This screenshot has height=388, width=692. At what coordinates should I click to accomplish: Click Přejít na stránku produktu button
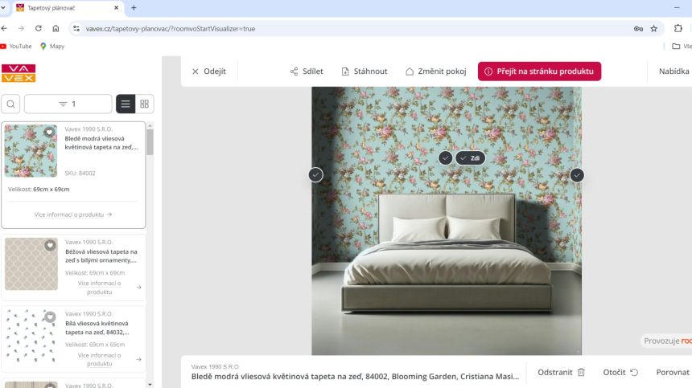(x=539, y=71)
